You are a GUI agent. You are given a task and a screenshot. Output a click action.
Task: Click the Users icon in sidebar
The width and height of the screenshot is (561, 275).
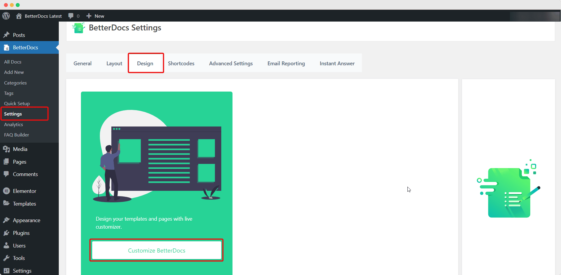(x=6, y=245)
